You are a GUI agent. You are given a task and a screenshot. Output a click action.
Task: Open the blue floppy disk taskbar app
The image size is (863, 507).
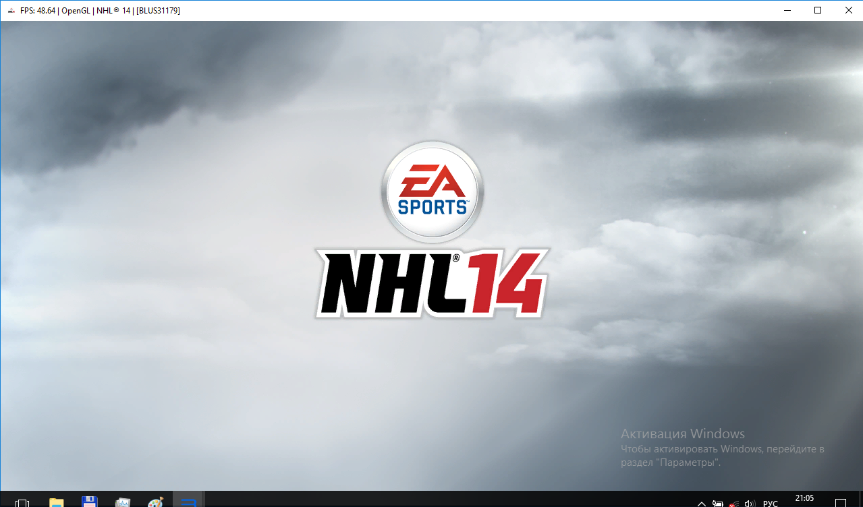pos(89,502)
